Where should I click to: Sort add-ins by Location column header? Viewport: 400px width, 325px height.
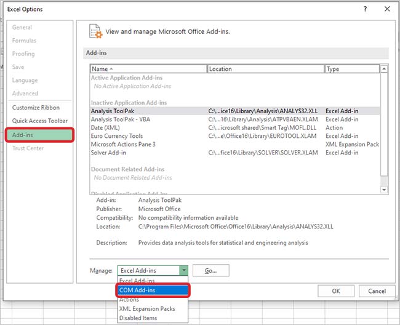(265, 69)
